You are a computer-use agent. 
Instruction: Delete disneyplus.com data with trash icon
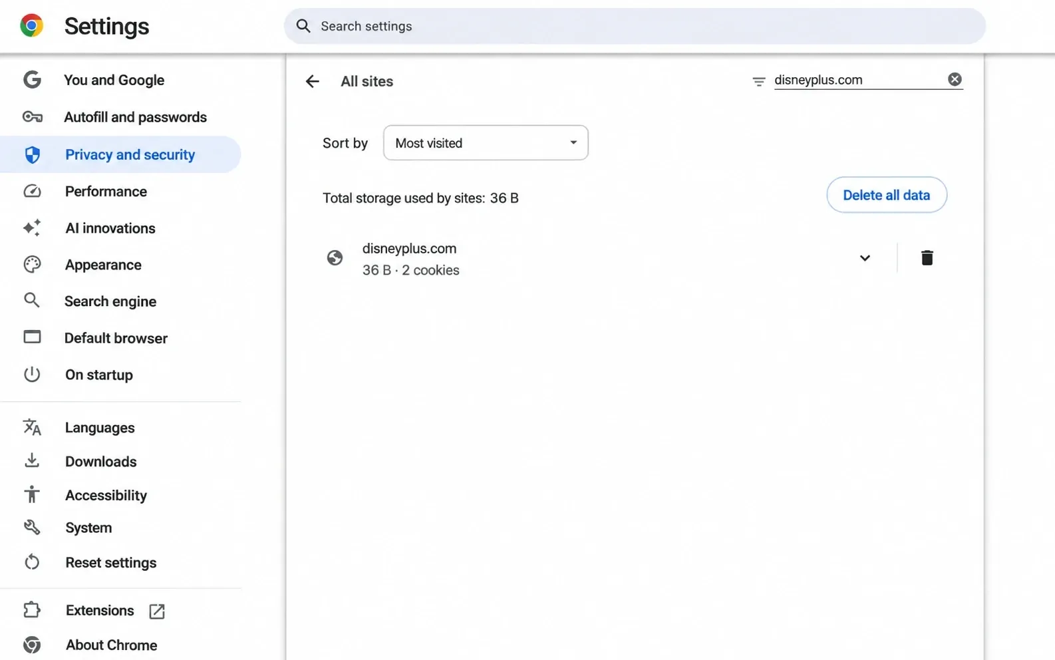(927, 257)
